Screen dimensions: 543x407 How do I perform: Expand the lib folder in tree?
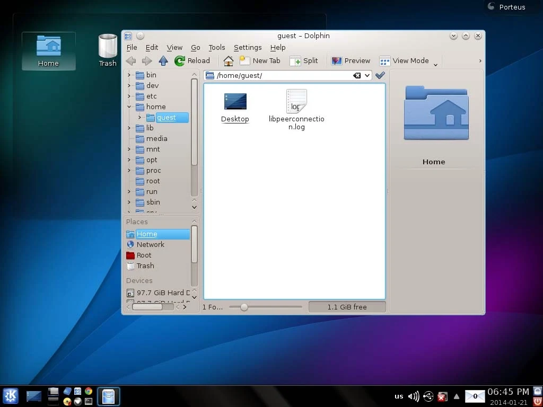129,128
